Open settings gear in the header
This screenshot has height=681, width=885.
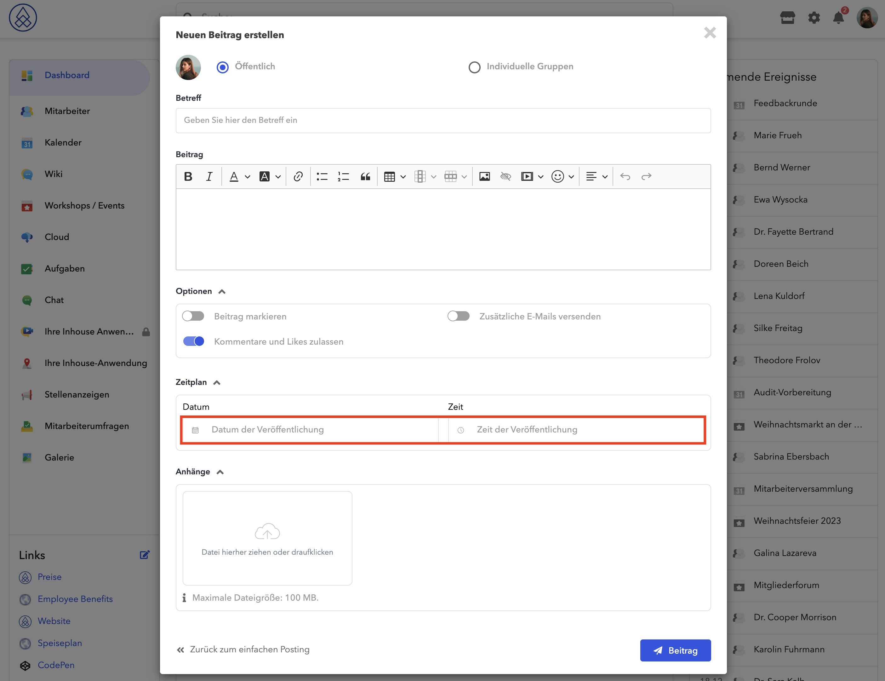pos(814,18)
